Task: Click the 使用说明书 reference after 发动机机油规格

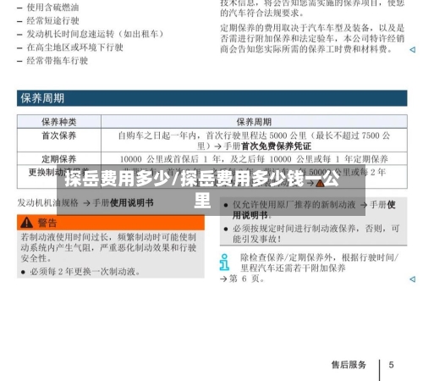Action: pos(132,202)
